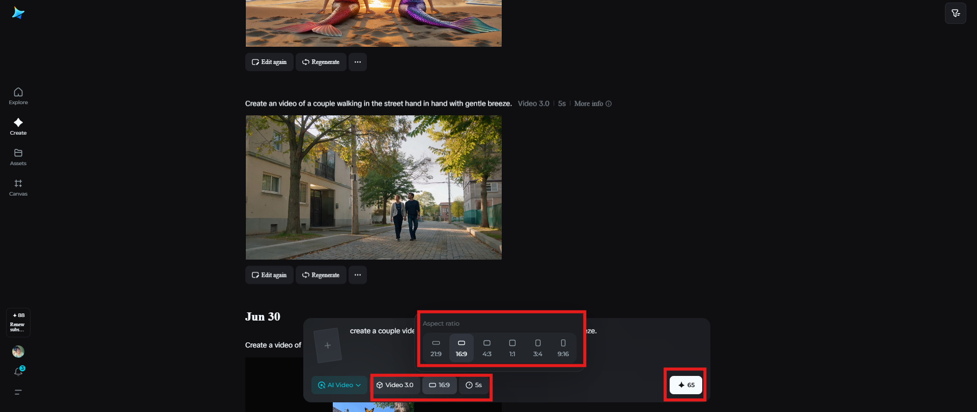Click the 88 credits Renew subscription badge
The width and height of the screenshot is (977, 412).
point(18,322)
